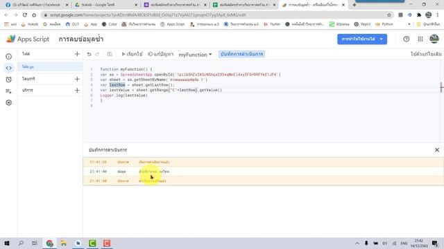
Task: Open the Overview info icon in sidebar
Action: click(9, 57)
